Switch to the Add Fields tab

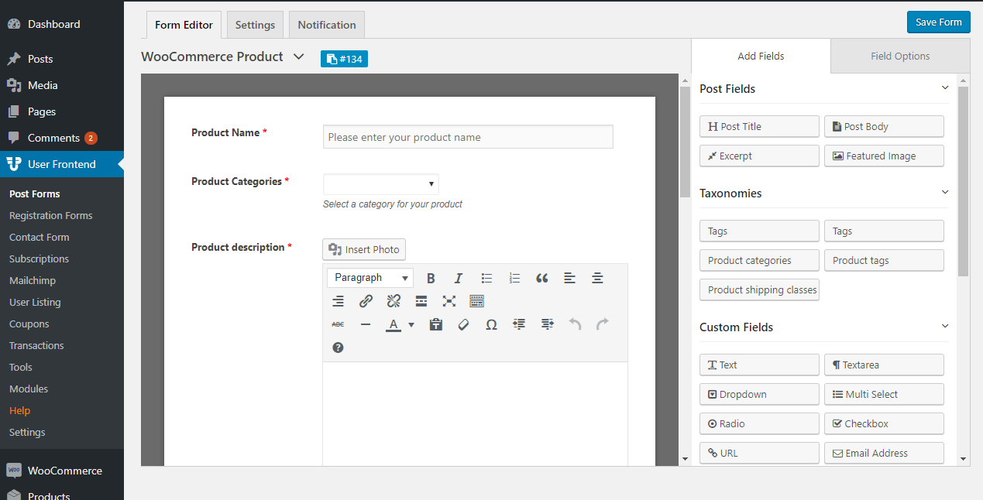click(x=761, y=56)
